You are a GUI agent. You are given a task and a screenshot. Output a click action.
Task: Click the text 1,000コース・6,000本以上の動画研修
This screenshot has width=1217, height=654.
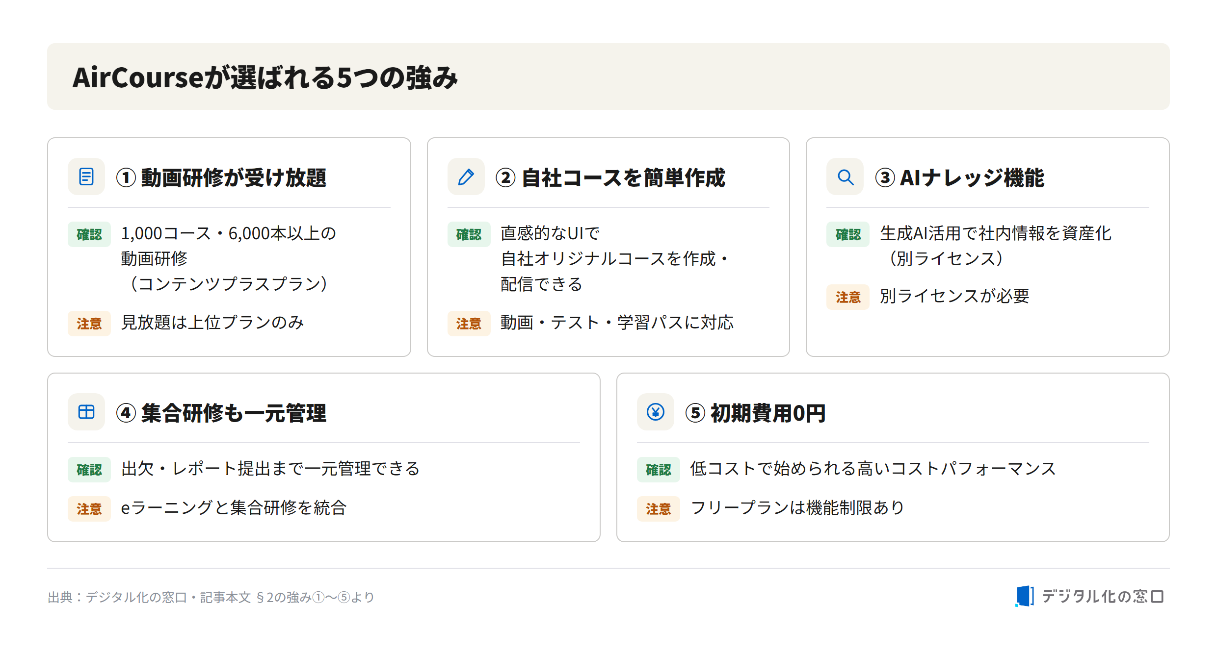click(229, 246)
